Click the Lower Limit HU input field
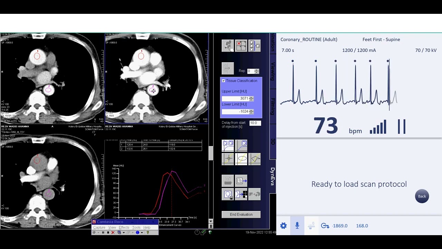 (235, 111)
